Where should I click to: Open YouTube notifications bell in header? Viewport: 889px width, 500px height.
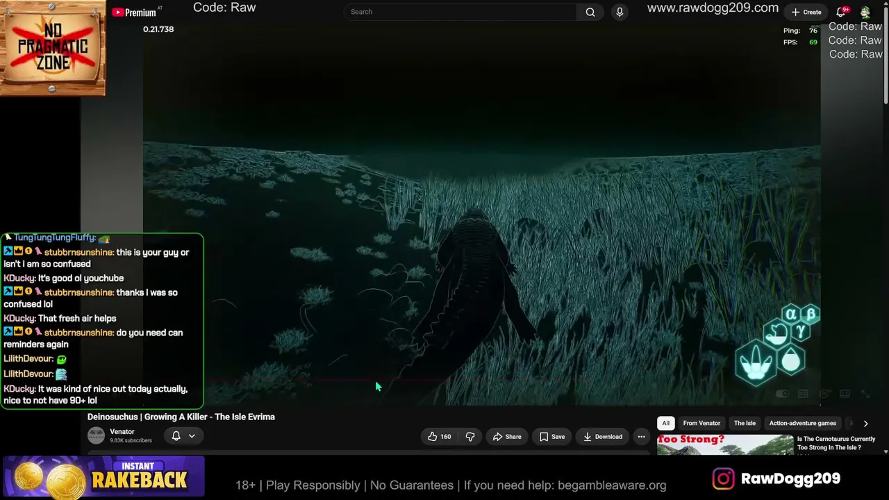[842, 12]
